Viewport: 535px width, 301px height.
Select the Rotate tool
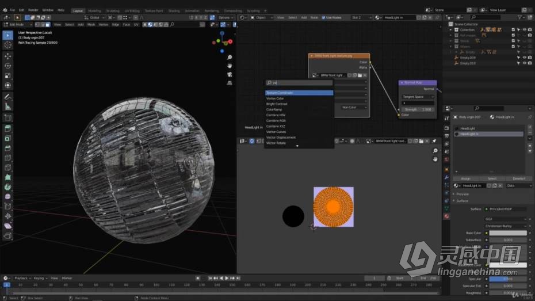pyautogui.click(x=7, y=66)
